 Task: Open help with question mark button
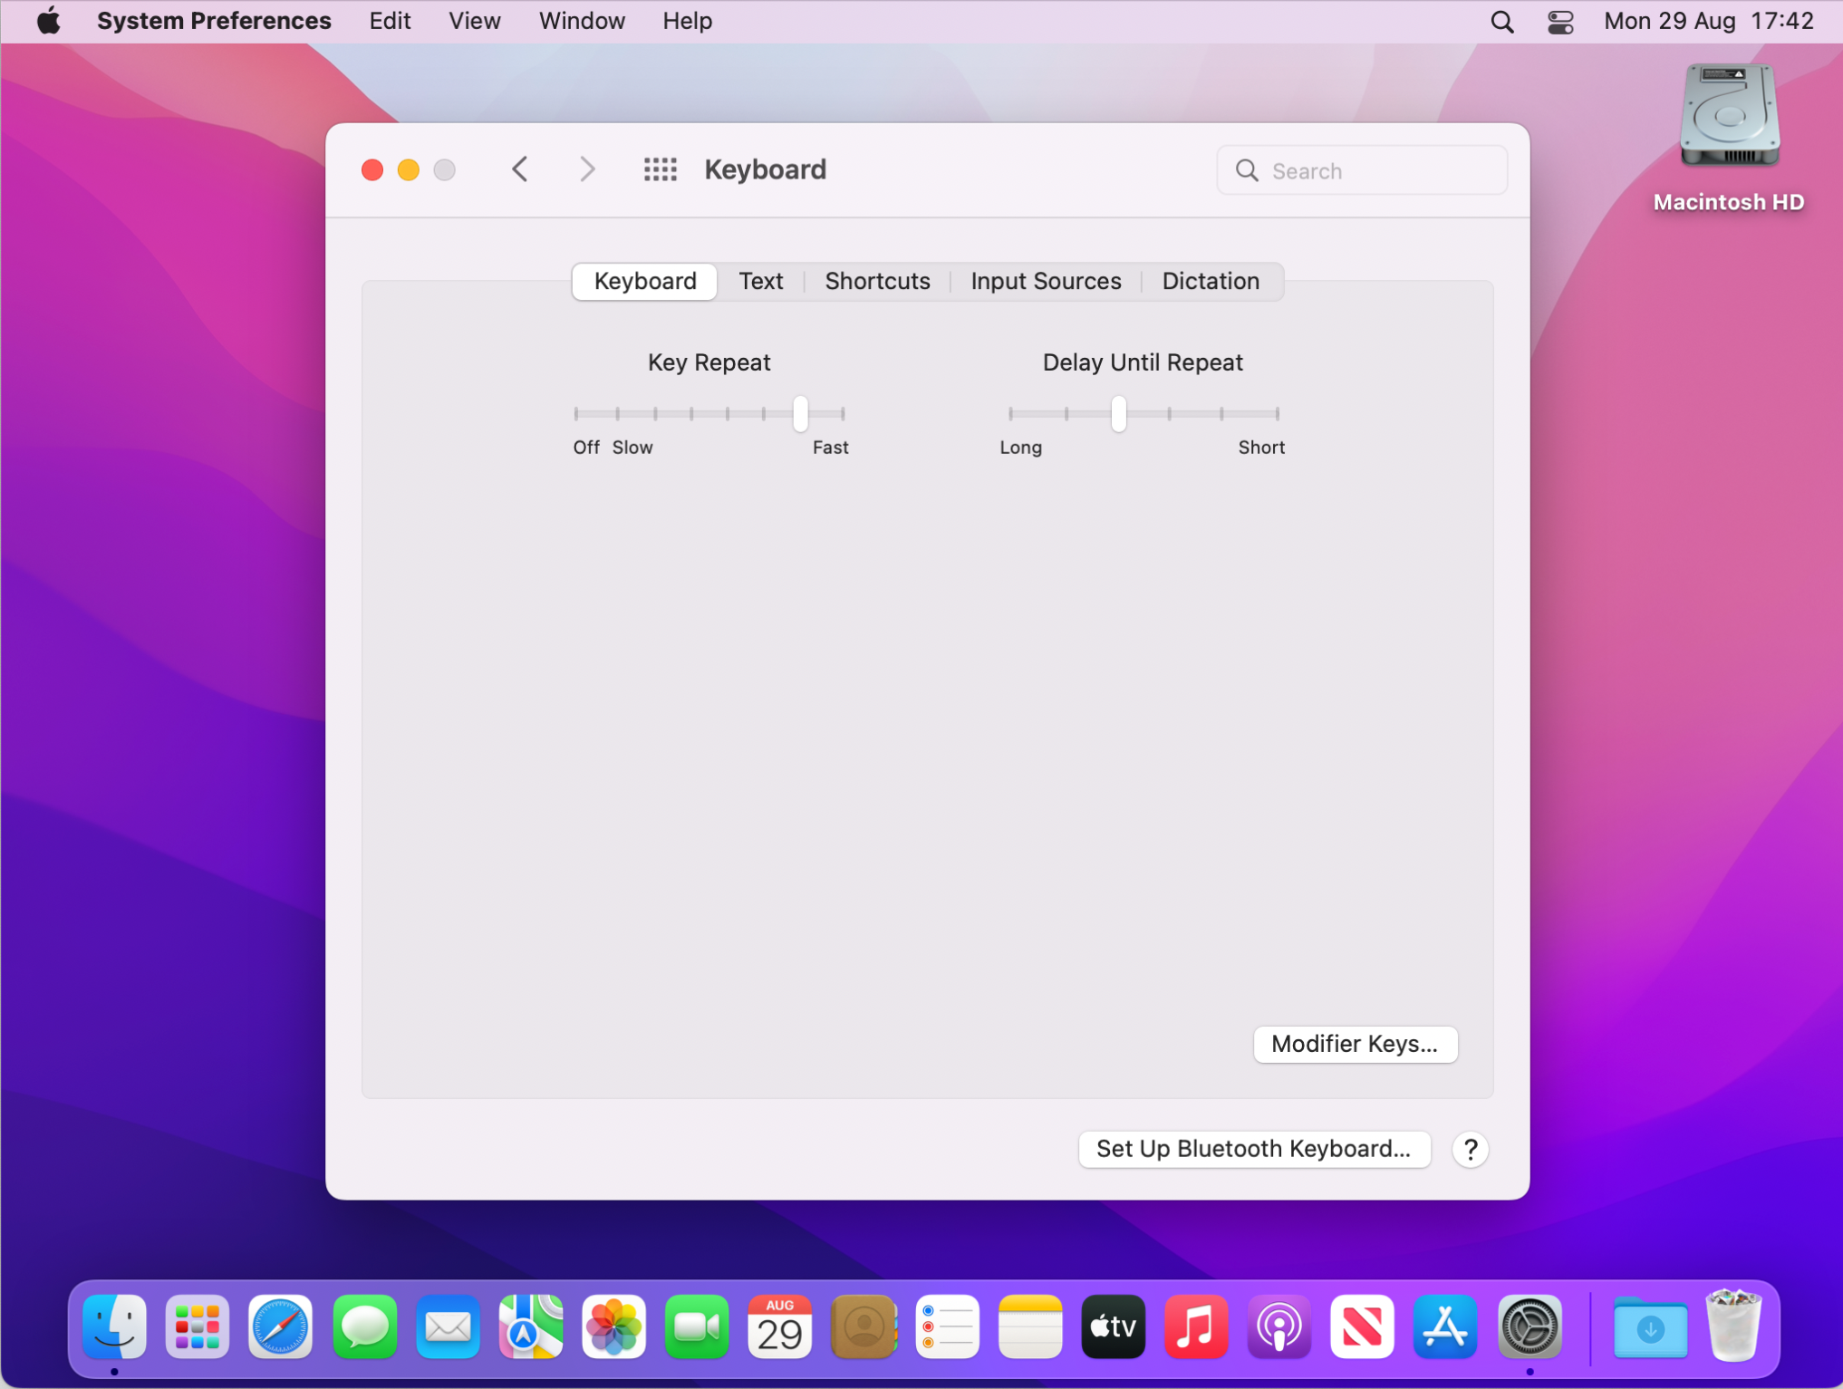click(1470, 1149)
